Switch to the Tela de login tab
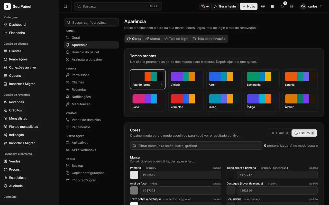Image resolution: width=329 pixels, height=205 pixels. [176, 39]
